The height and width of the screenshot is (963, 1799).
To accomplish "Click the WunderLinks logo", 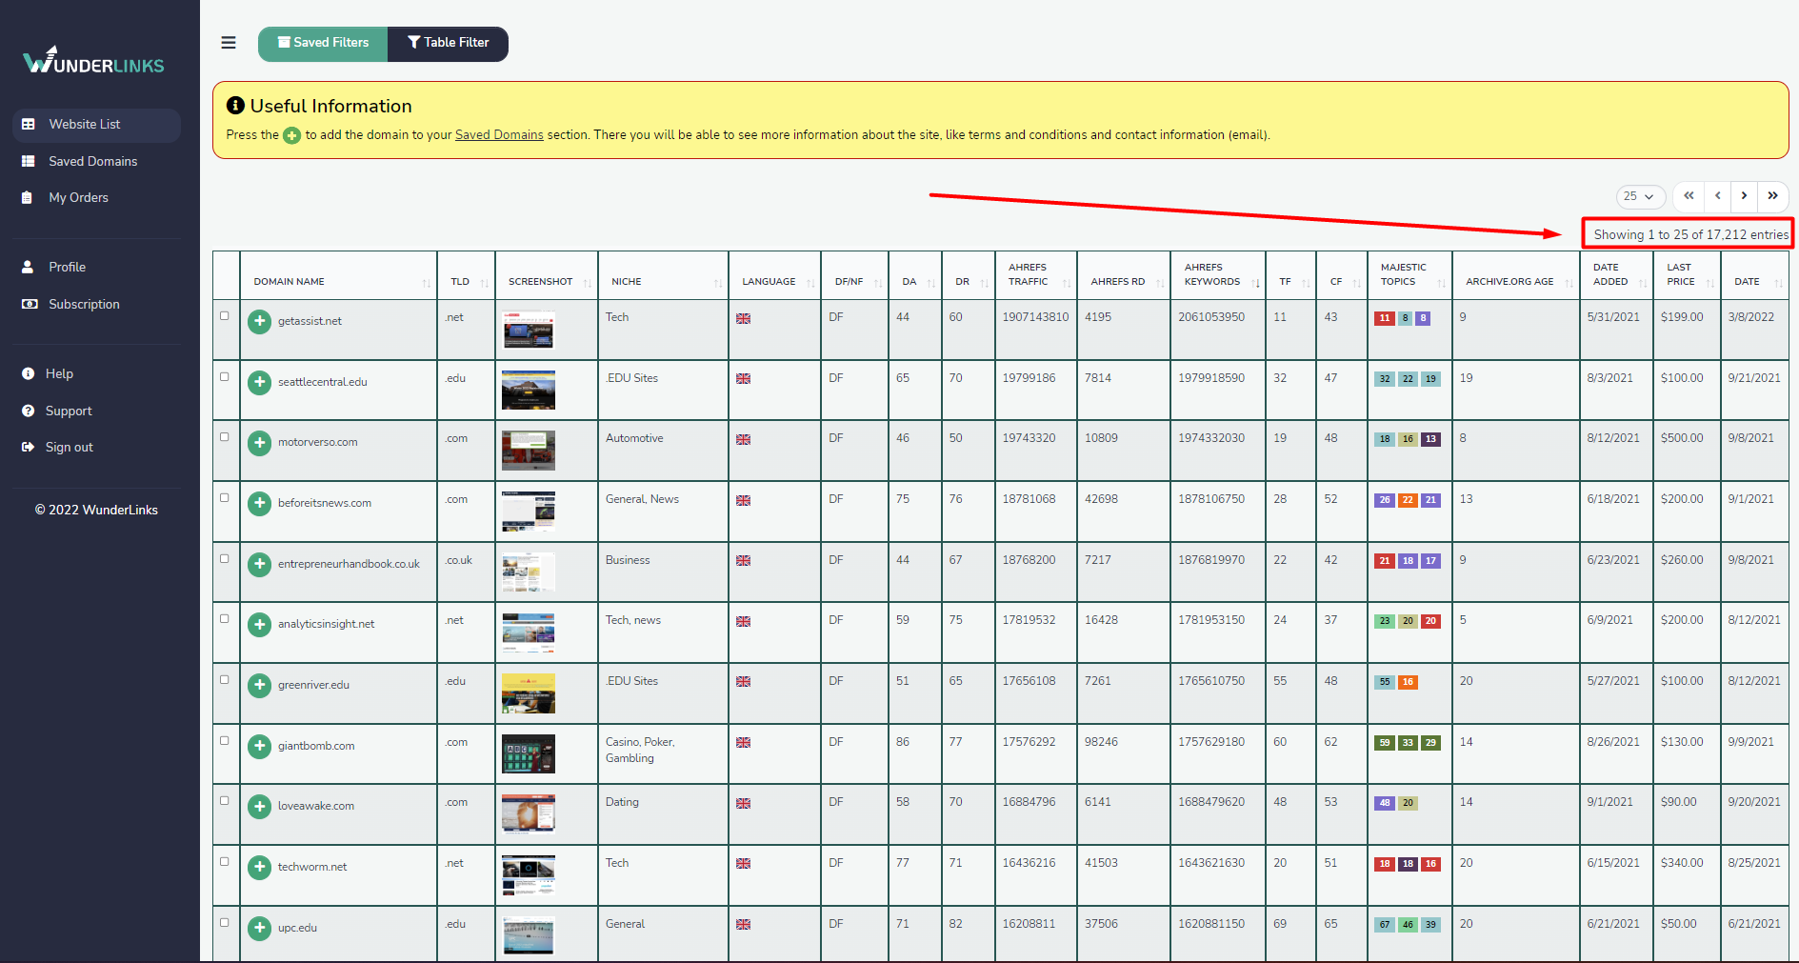I will click(x=93, y=61).
